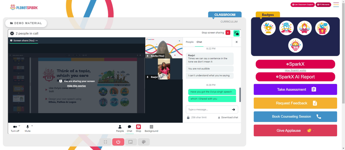Open People panel from bottom toolbar
Screen dimensions: 345x150
pyautogui.click(x=120, y=129)
